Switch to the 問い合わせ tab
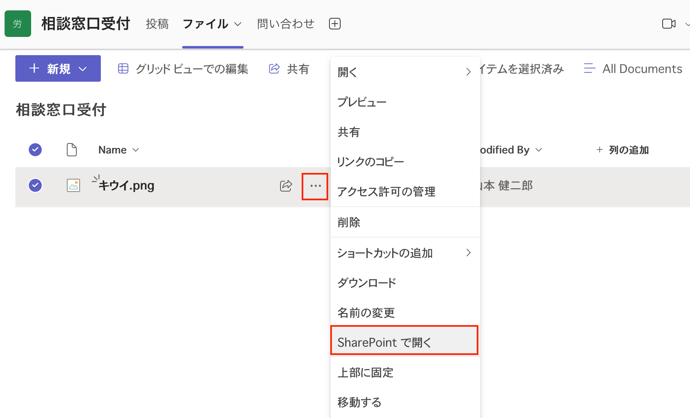This screenshot has width=690, height=418. pos(285,24)
